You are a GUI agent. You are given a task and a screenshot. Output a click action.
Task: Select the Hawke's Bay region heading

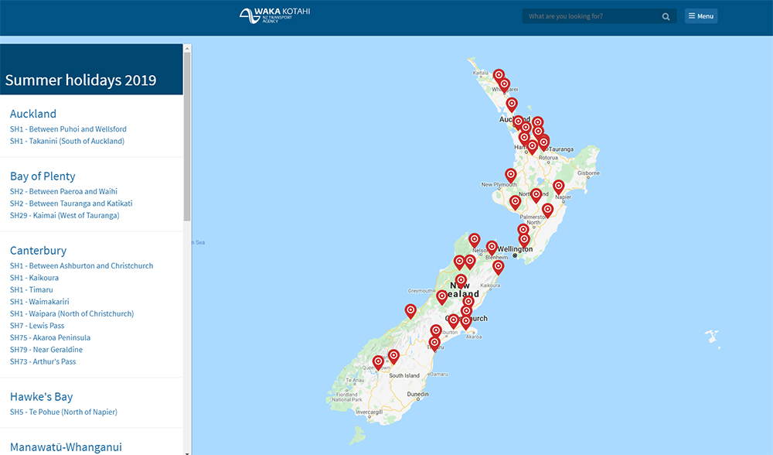click(x=42, y=396)
